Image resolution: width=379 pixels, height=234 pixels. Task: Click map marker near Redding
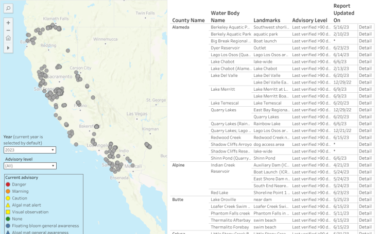point(68,51)
